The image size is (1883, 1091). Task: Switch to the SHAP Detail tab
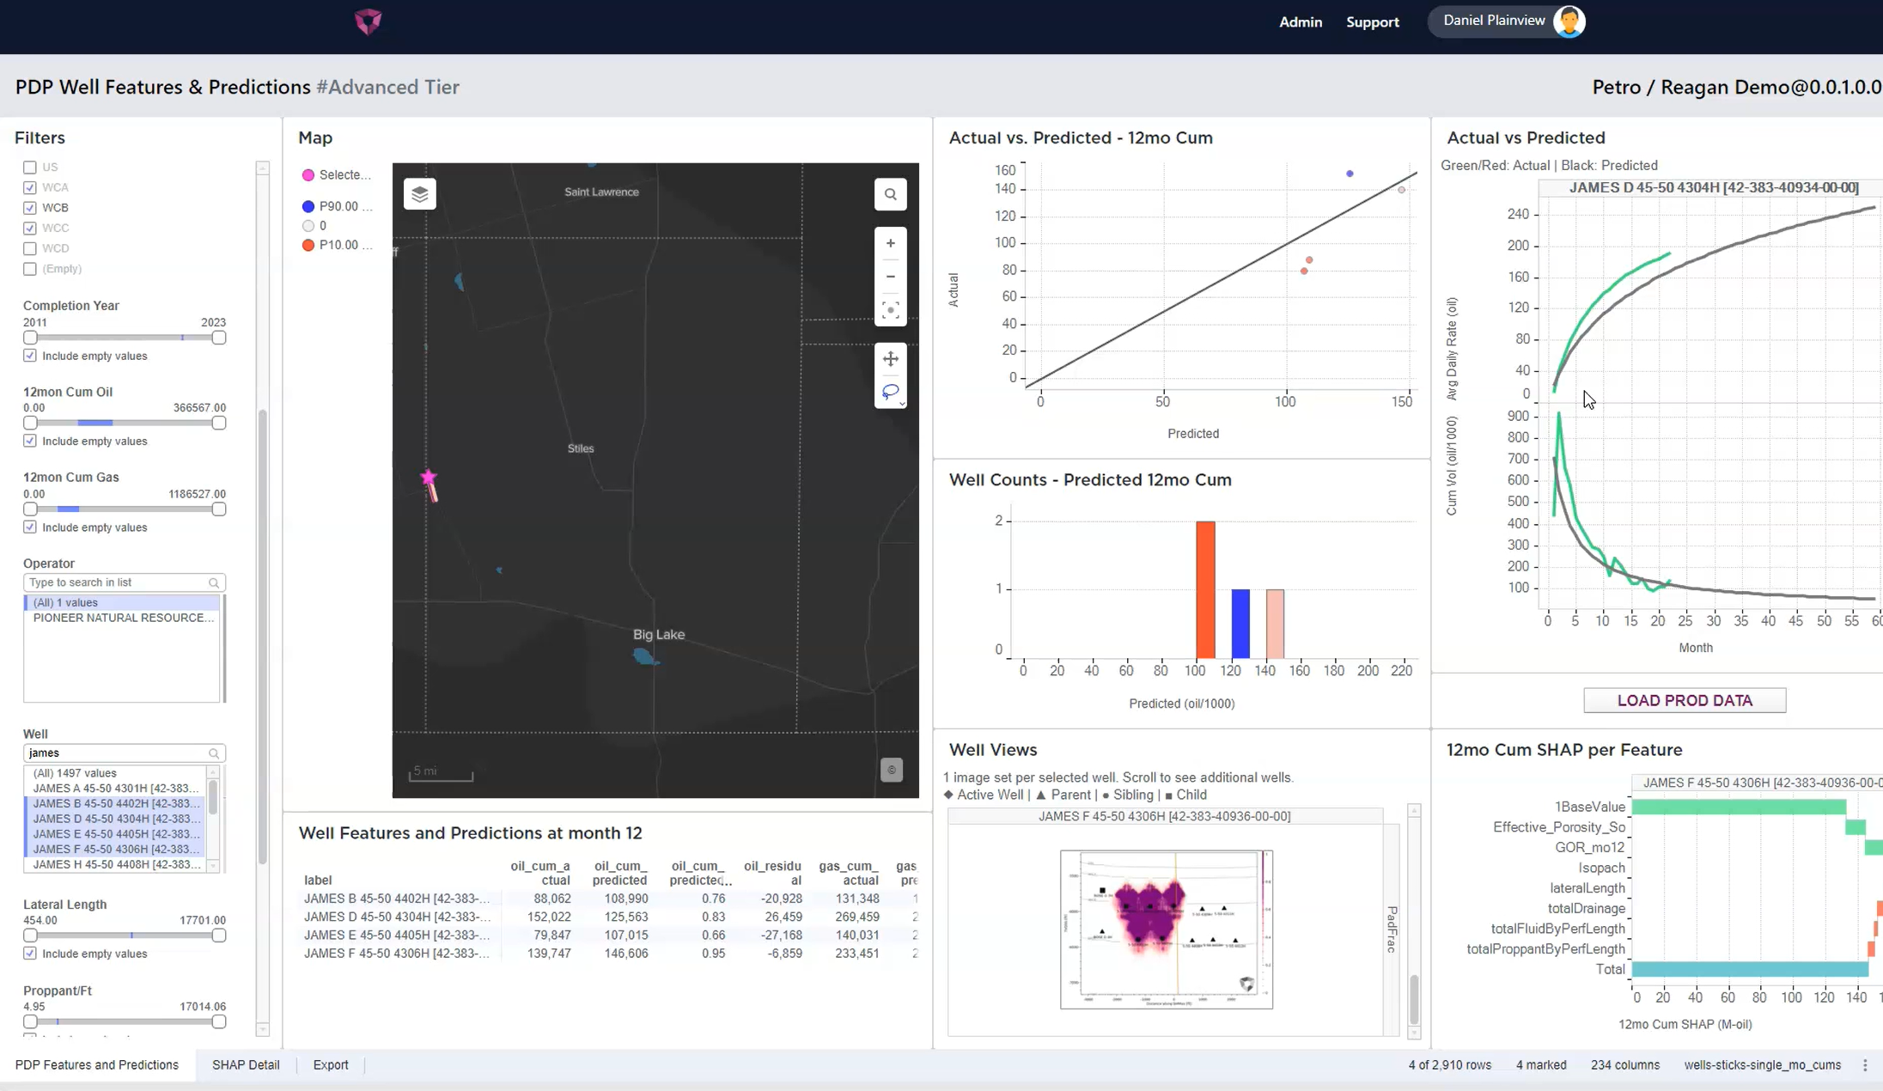(246, 1065)
